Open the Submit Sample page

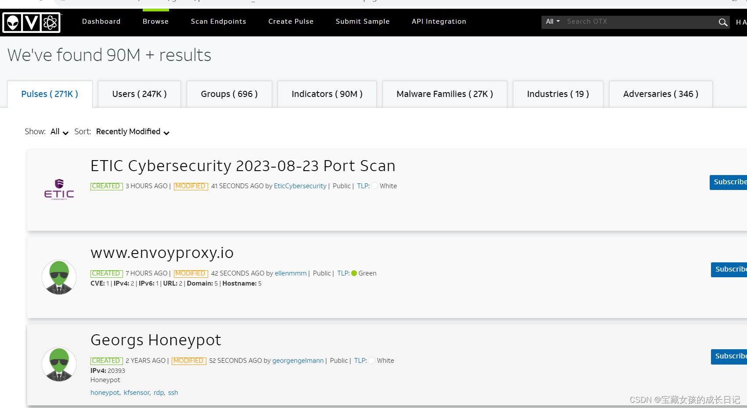point(363,21)
